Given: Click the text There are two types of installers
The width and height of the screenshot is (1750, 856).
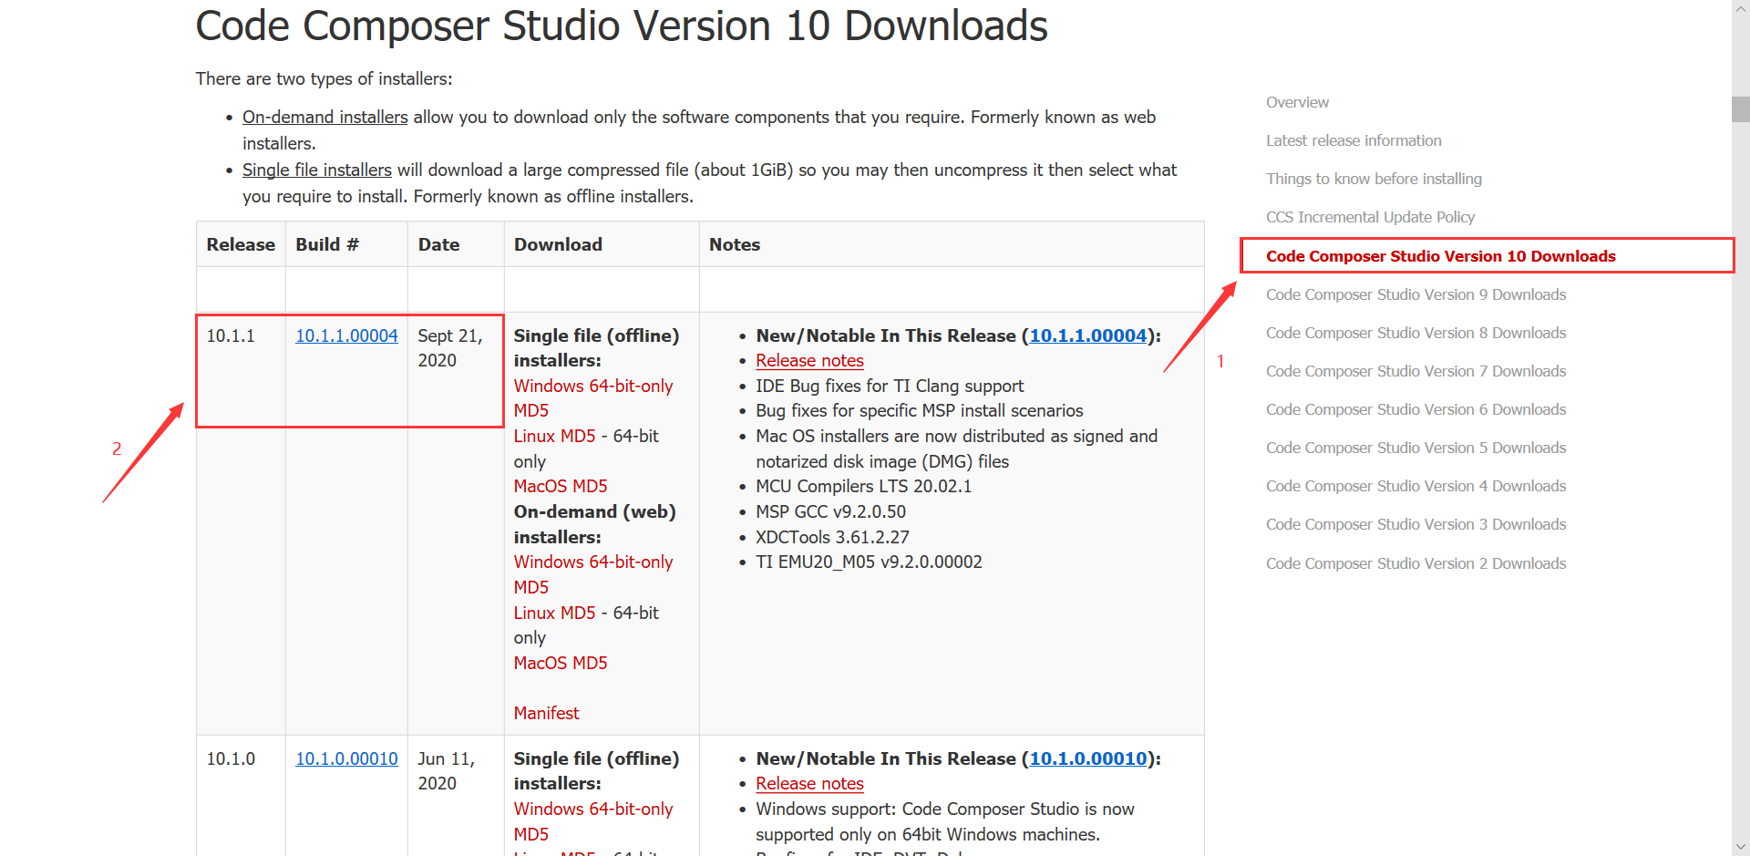Looking at the screenshot, I should click(x=324, y=78).
